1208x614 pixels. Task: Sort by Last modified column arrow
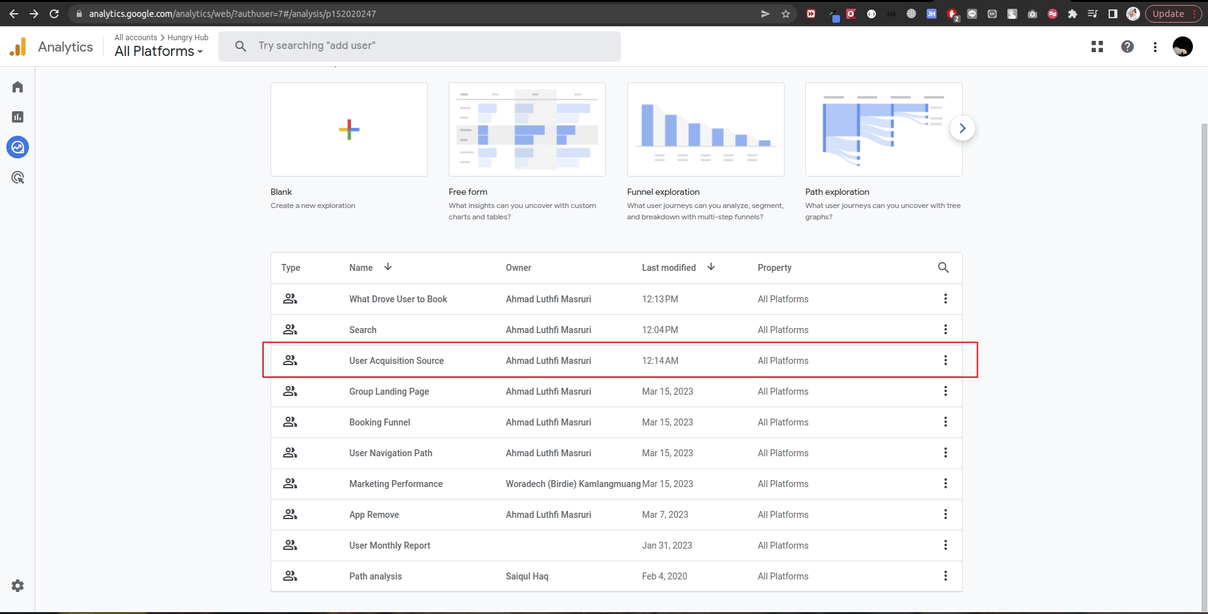coord(711,267)
